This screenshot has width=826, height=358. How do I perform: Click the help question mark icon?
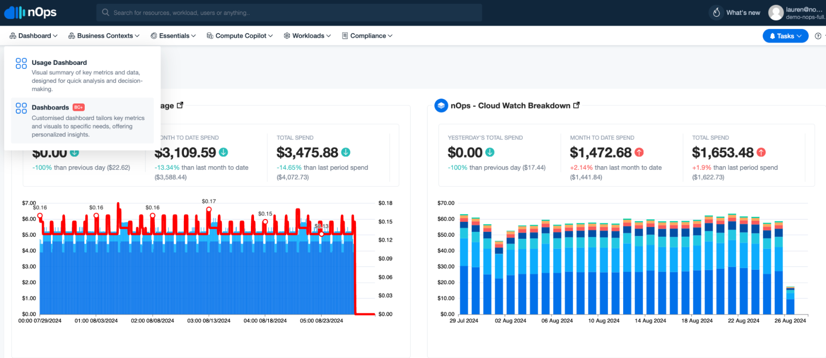click(818, 36)
